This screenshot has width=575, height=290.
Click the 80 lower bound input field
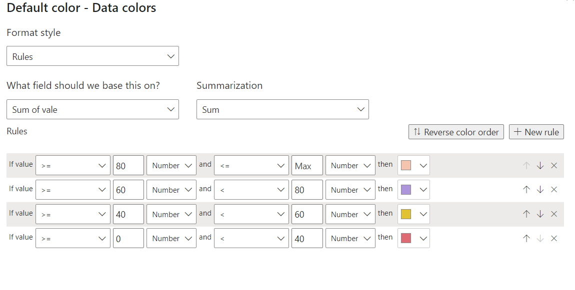(128, 166)
